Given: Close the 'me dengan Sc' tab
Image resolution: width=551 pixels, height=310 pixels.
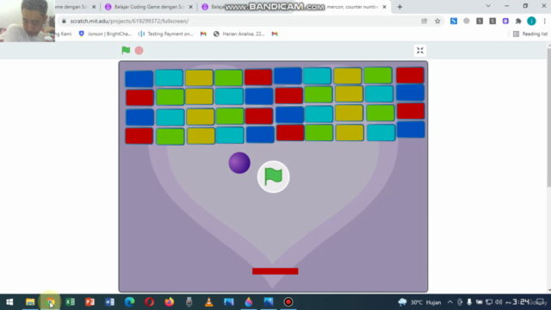Looking at the screenshot, I should coord(94,7).
